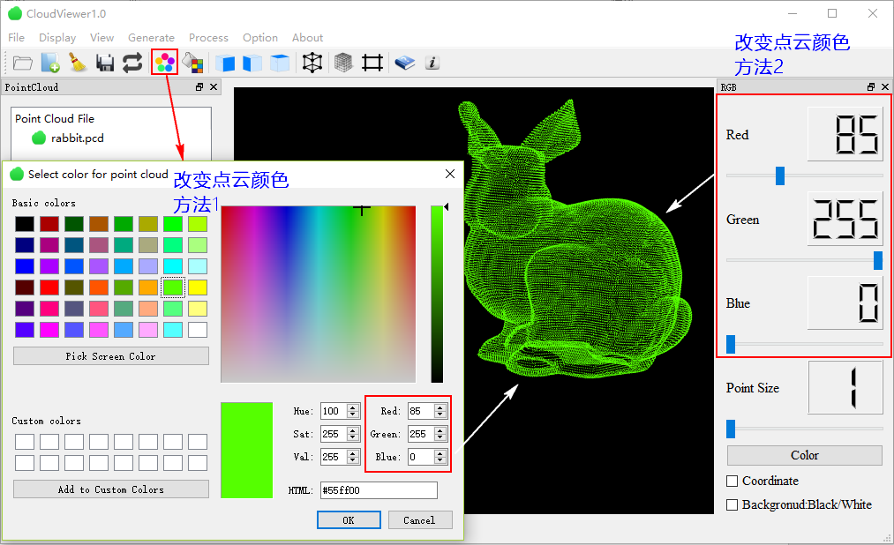Select the wireframe mesh toolbar icon
894x545 pixels.
tap(312, 62)
